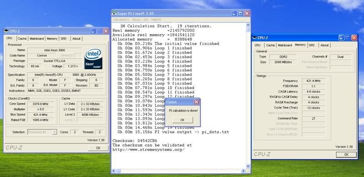Click OK in the Finish dialog
364x177 pixels.
tap(182, 120)
